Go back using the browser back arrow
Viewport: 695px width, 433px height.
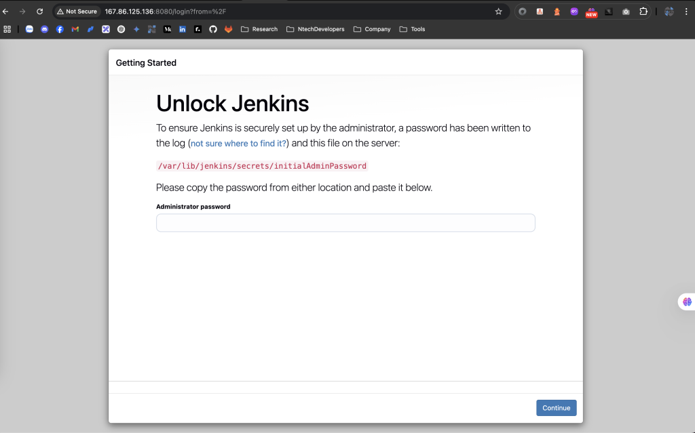tap(5, 12)
